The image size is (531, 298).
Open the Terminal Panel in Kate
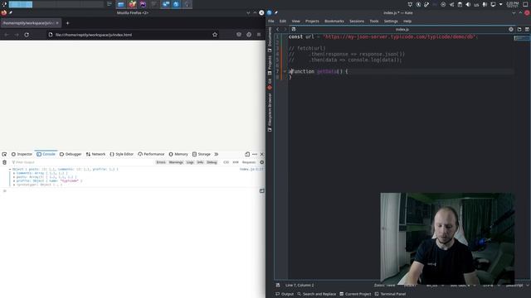click(390, 294)
